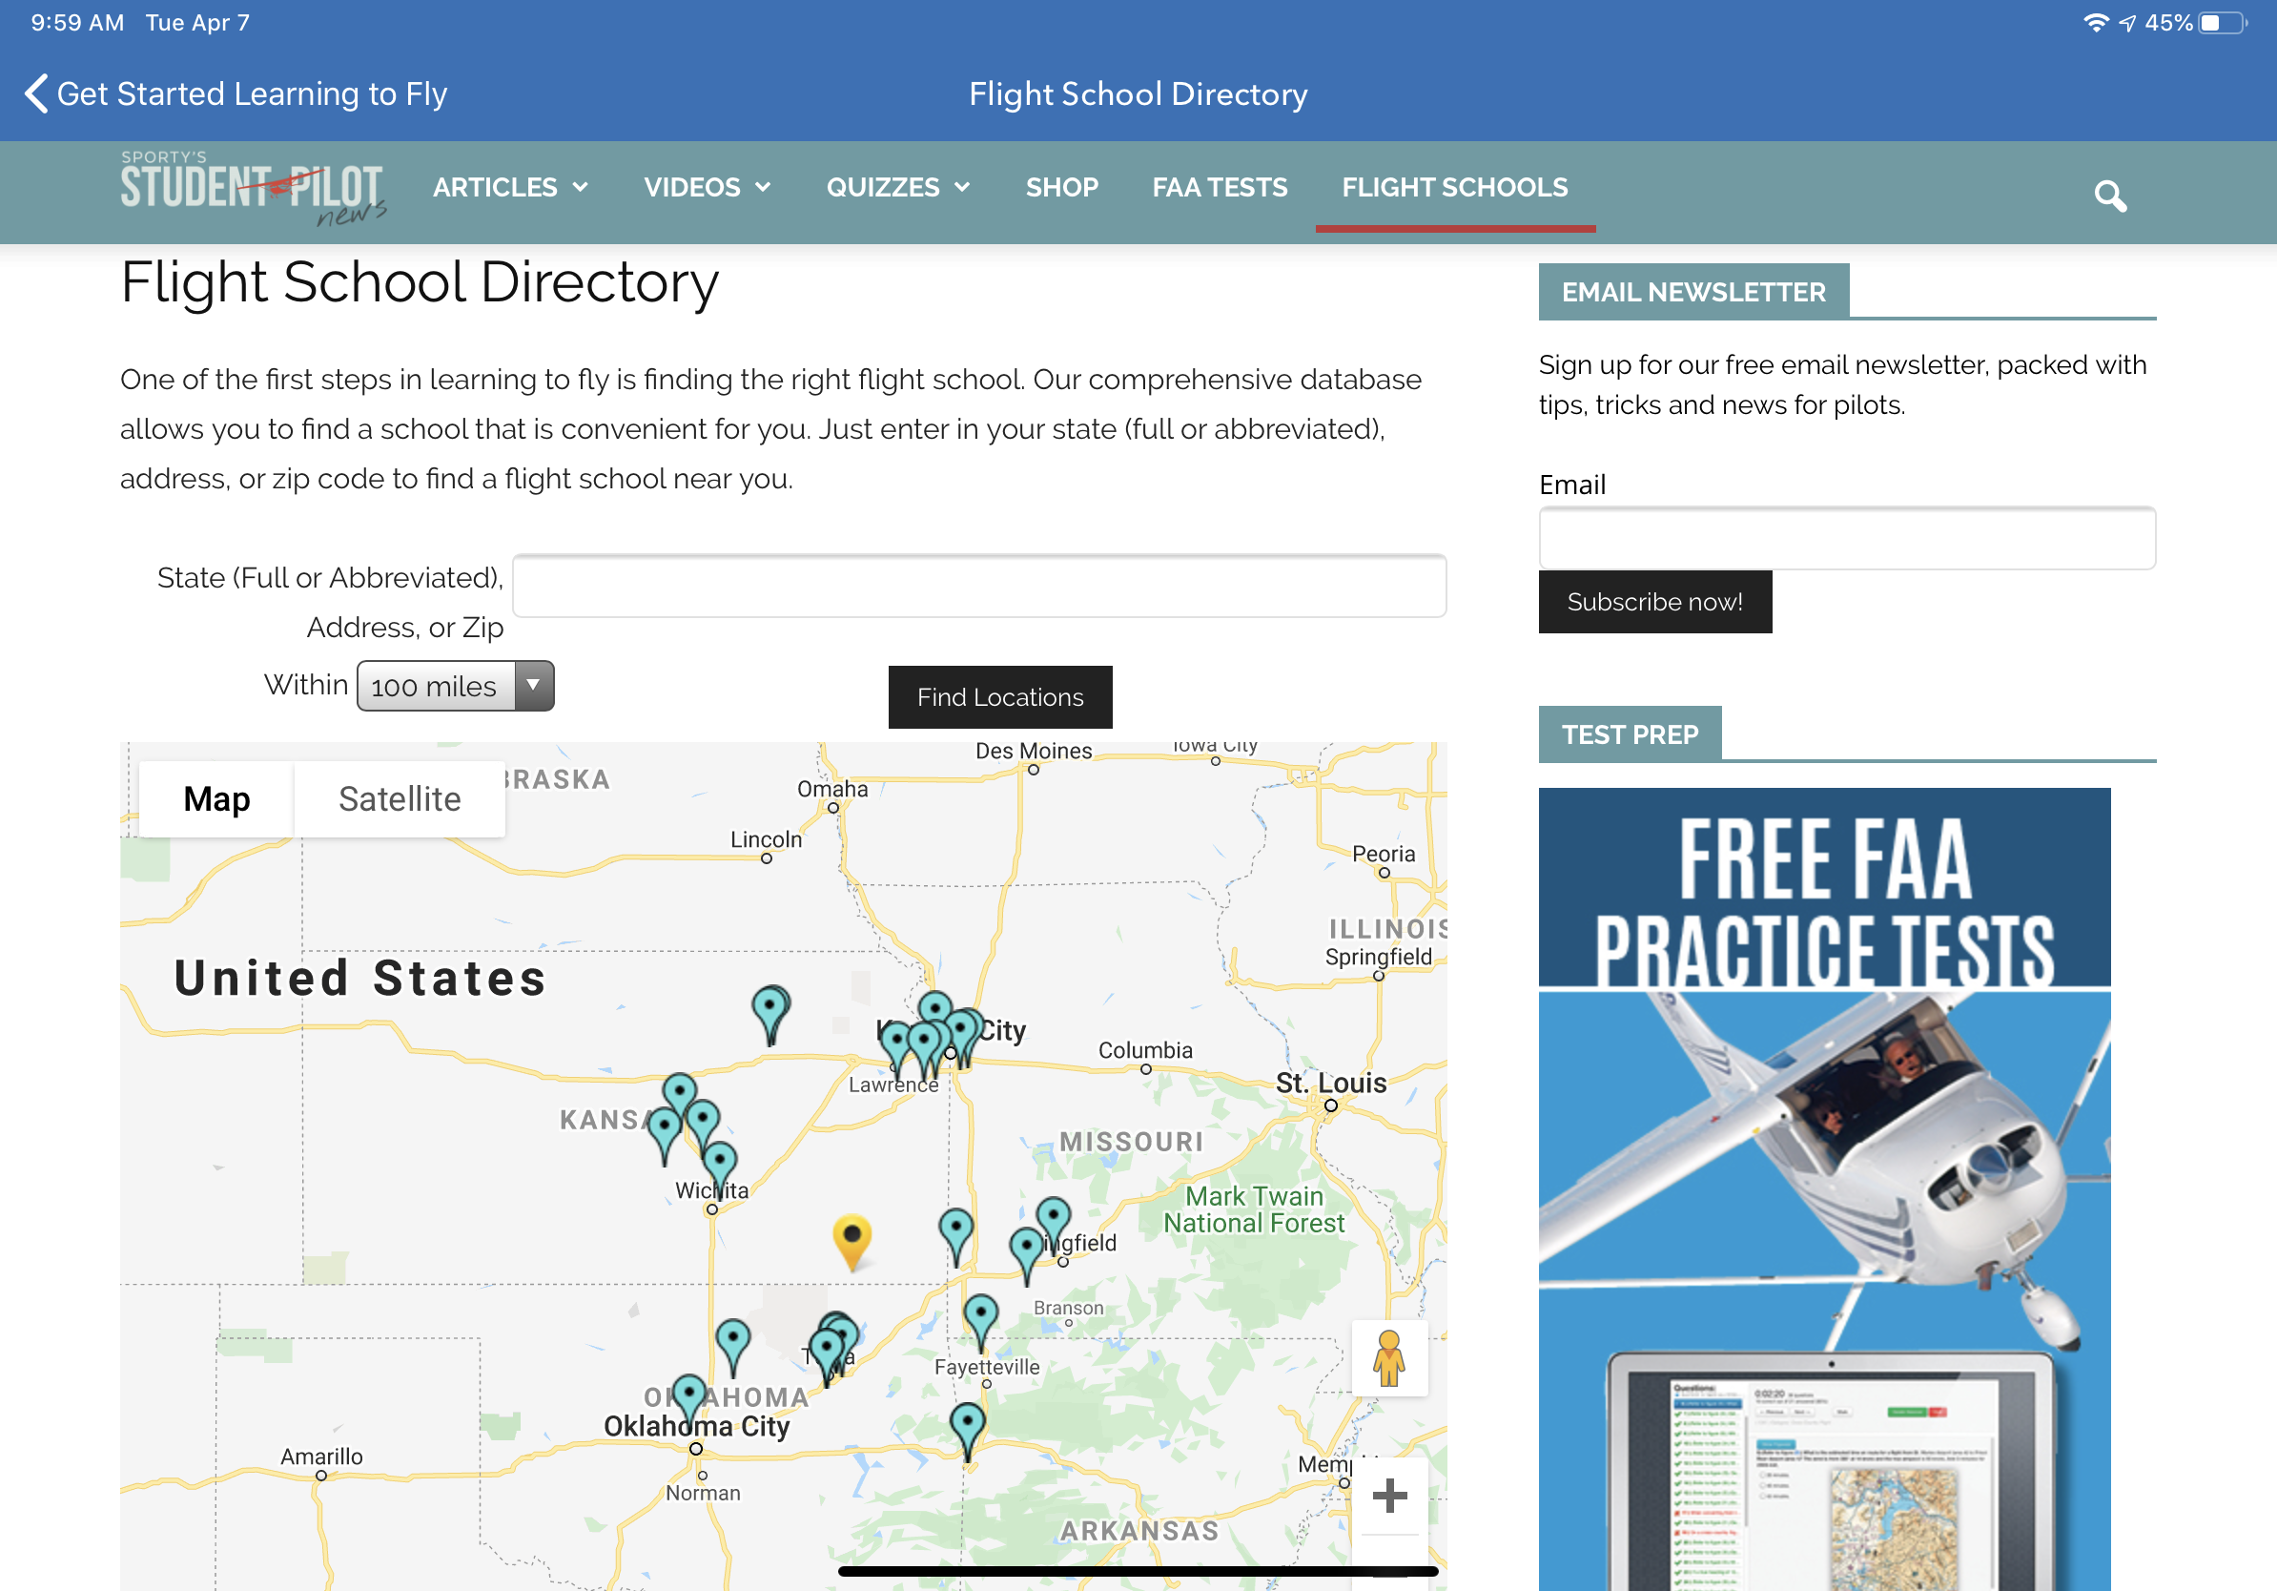Switch map to Satellite view
This screenshot has width=2277, height=1591.
399,799
